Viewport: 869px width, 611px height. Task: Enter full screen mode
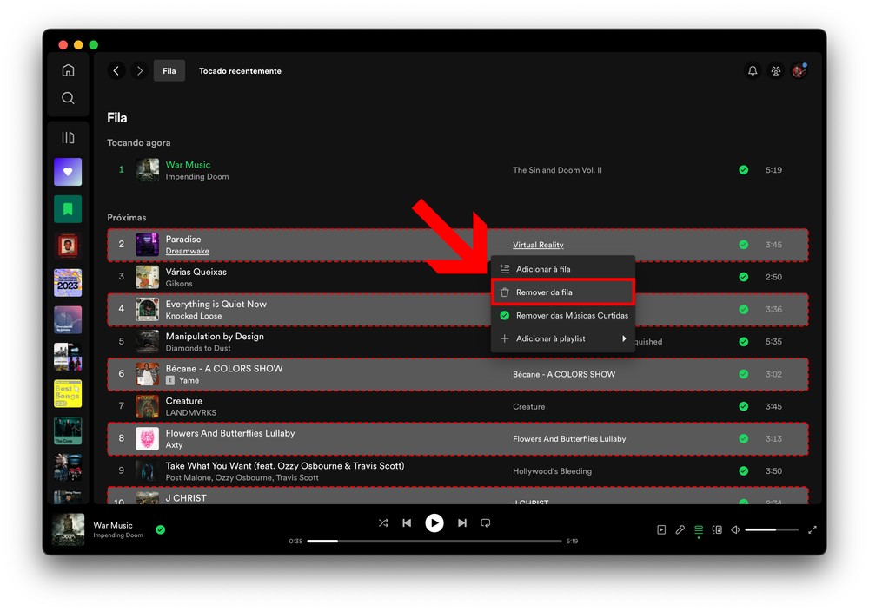click(813, 529)
